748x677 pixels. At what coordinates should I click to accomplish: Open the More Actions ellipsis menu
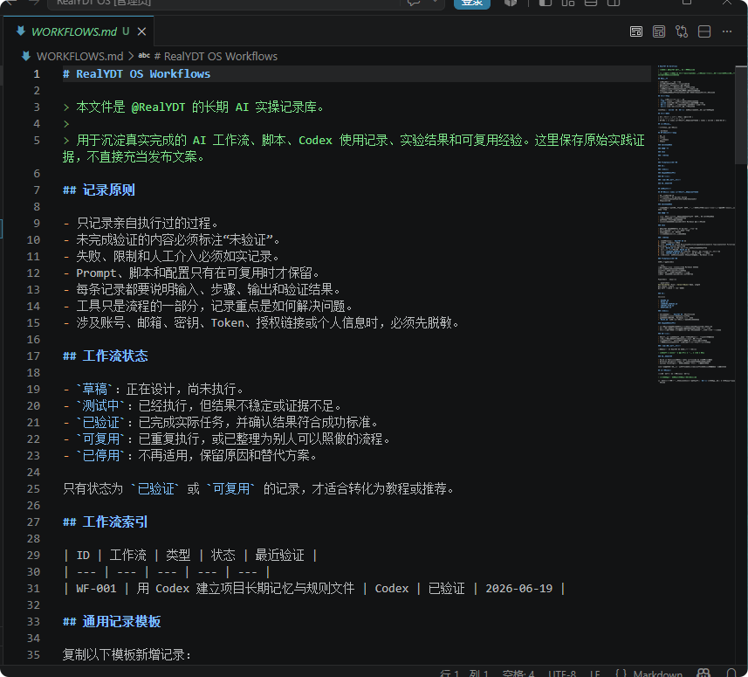(726, 31)
